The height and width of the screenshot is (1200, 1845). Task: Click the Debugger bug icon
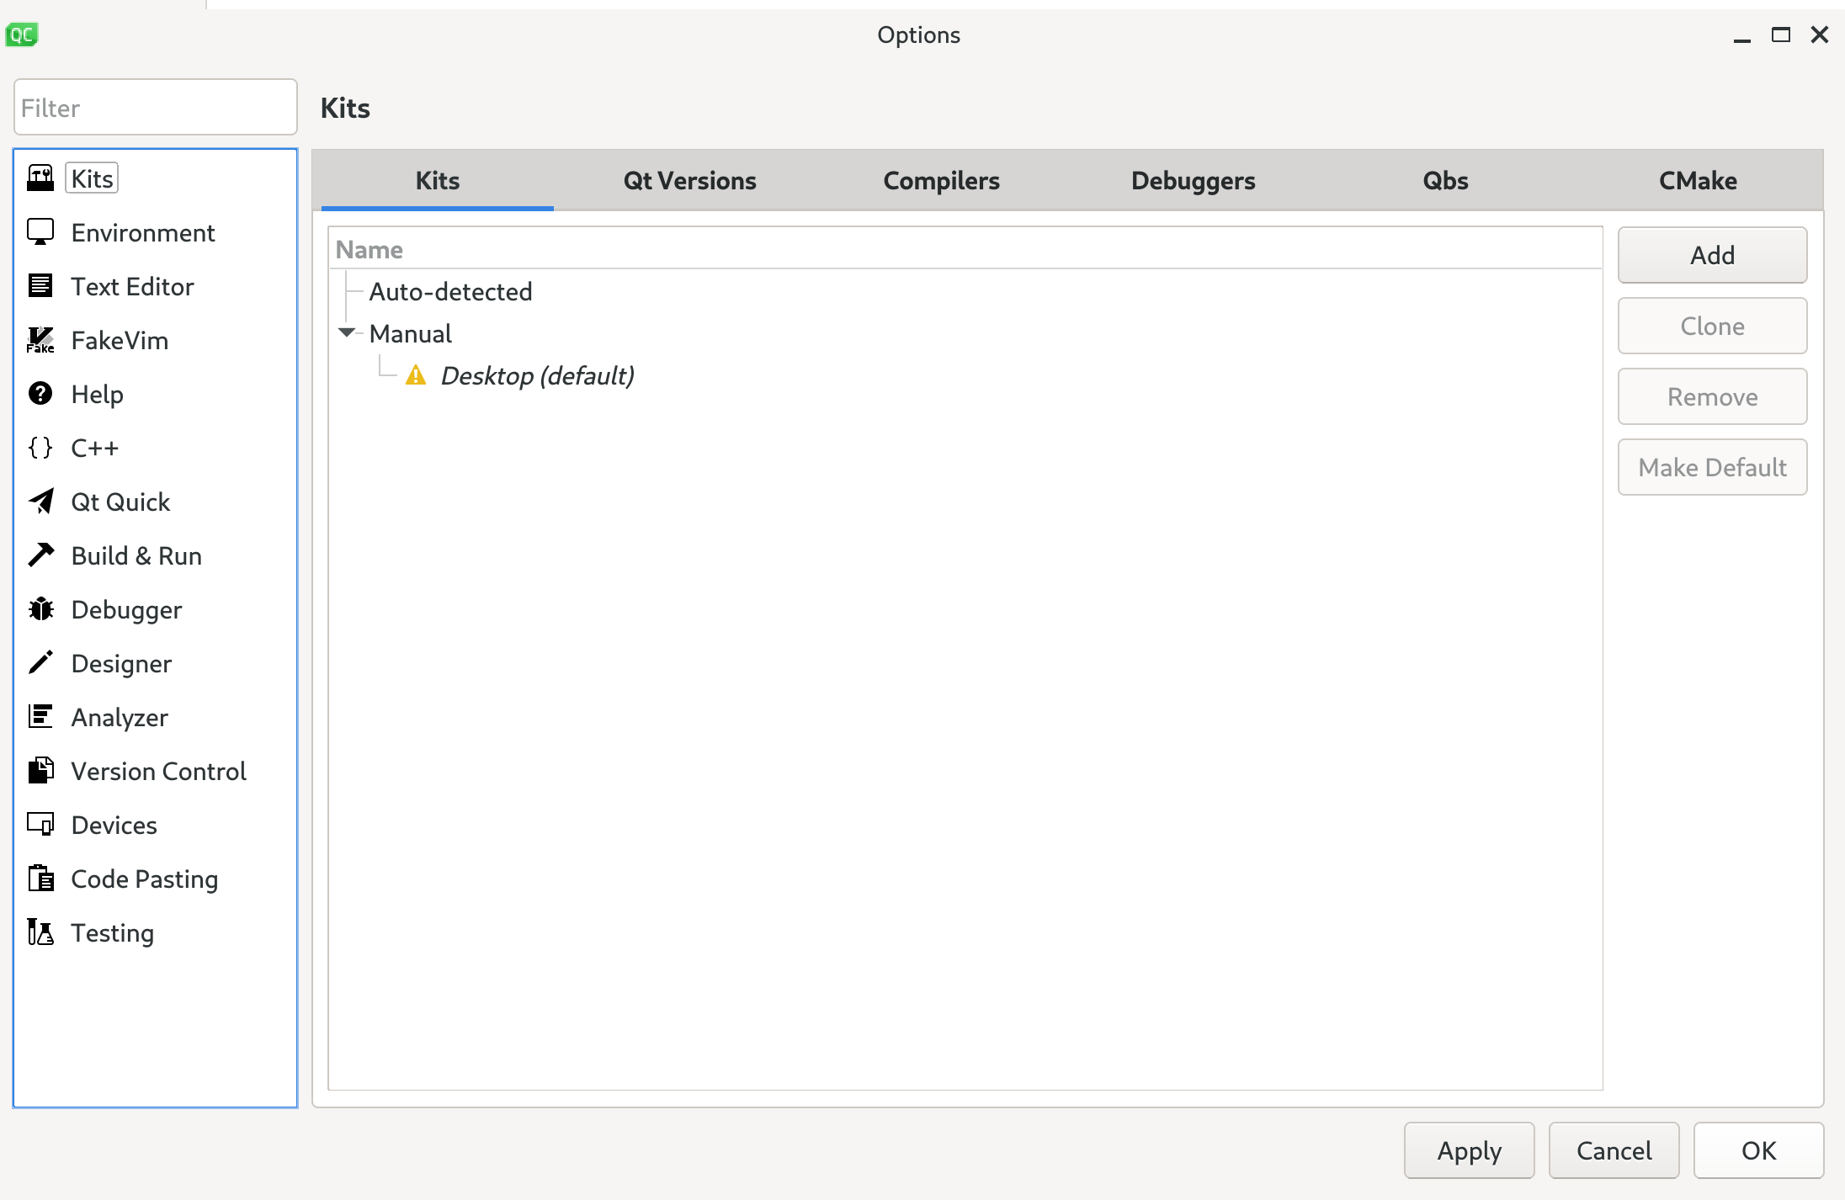[x=40, y=609]
